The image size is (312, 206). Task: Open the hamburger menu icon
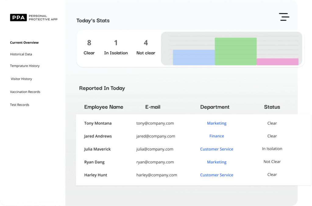[x=284, y=17]
